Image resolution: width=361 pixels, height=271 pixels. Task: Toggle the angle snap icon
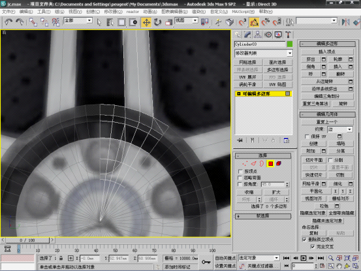click(254, 22)
